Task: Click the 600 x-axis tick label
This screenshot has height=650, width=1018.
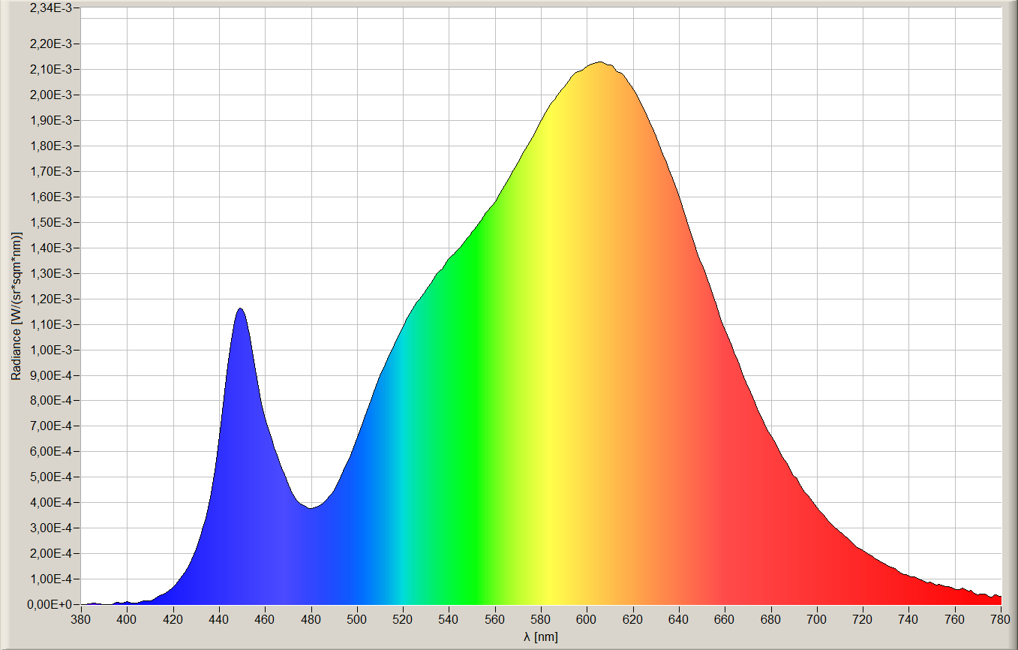Action: point(587,619)
